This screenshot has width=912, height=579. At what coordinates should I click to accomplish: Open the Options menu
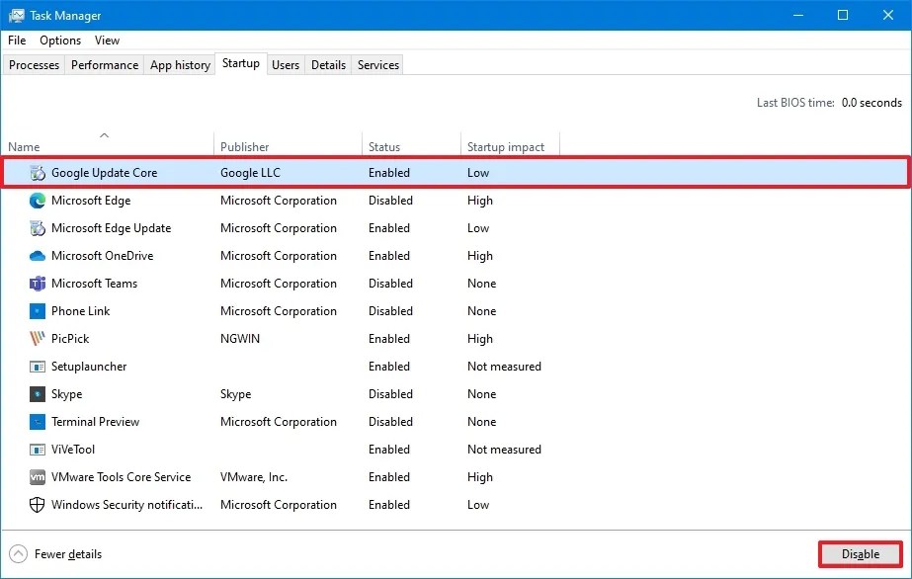pyautogui.click(x=59, y=41)
